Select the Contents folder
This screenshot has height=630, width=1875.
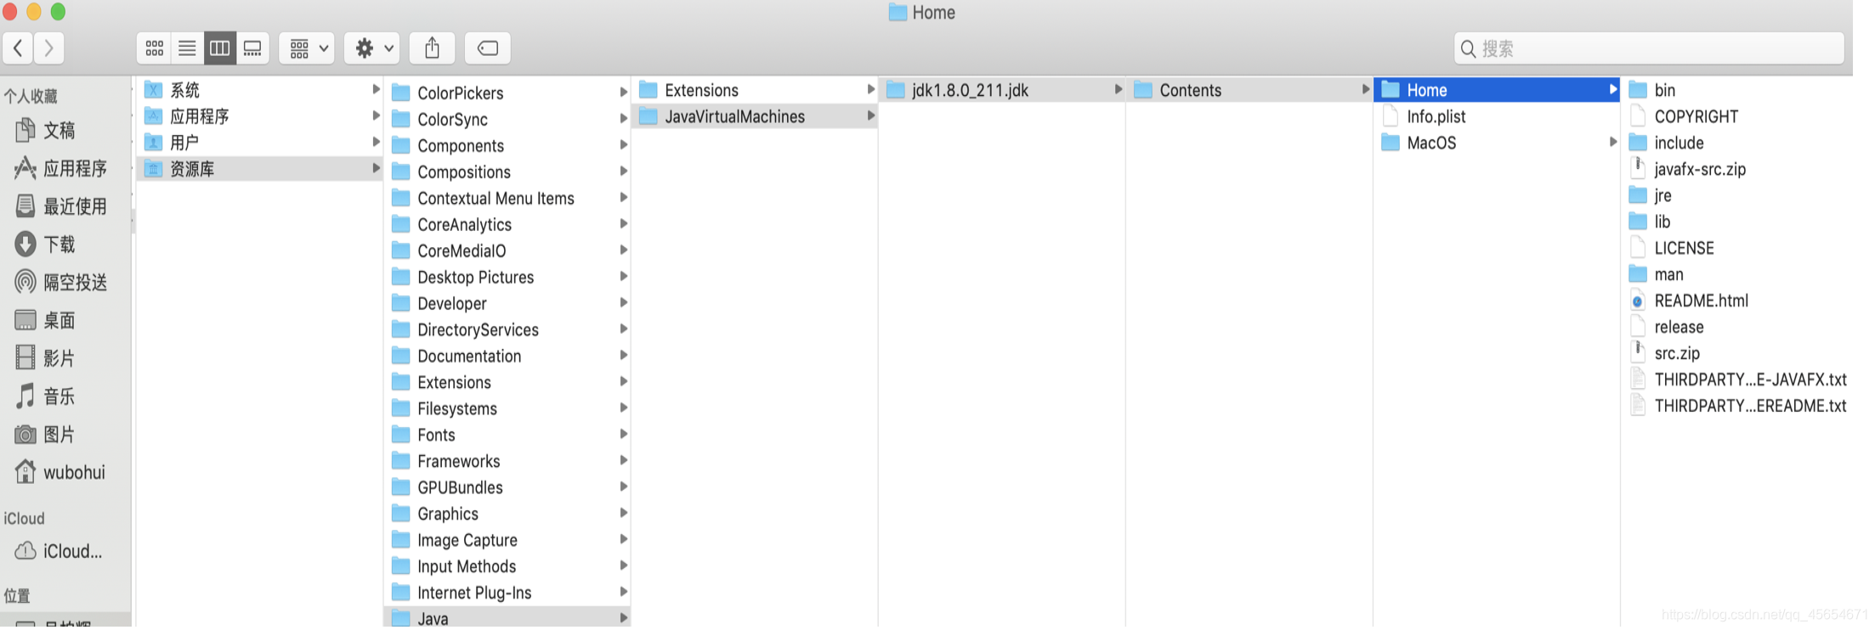[1249, 90]
